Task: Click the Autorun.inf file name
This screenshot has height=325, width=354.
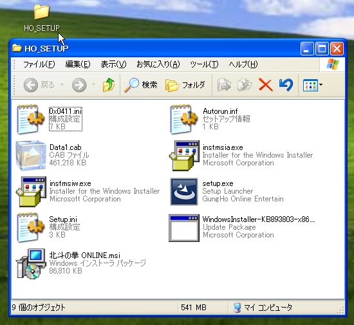Action: (220, 111)
